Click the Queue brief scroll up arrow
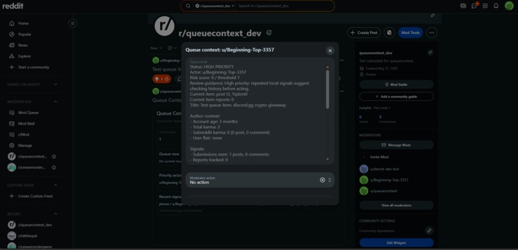 pyautogui.click(x=327, y=67)
